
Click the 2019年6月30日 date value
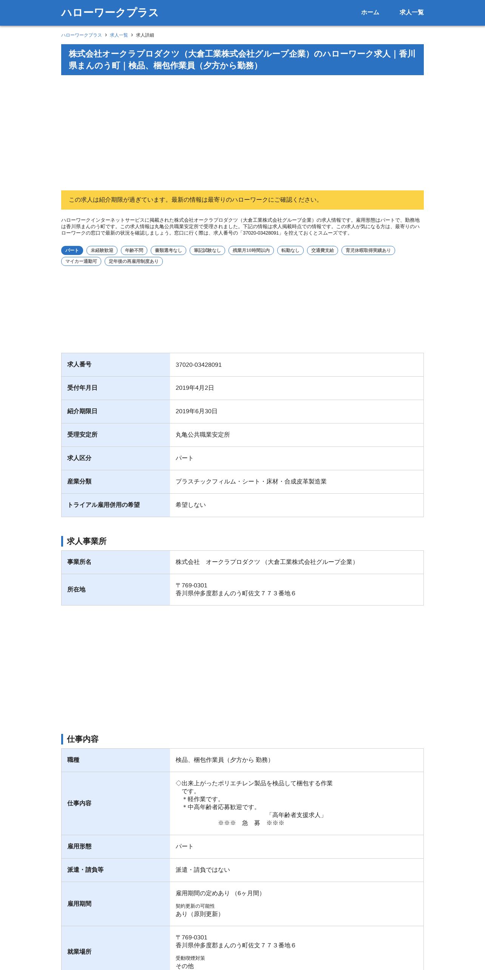pyautogui.click(x=196, y=411)
